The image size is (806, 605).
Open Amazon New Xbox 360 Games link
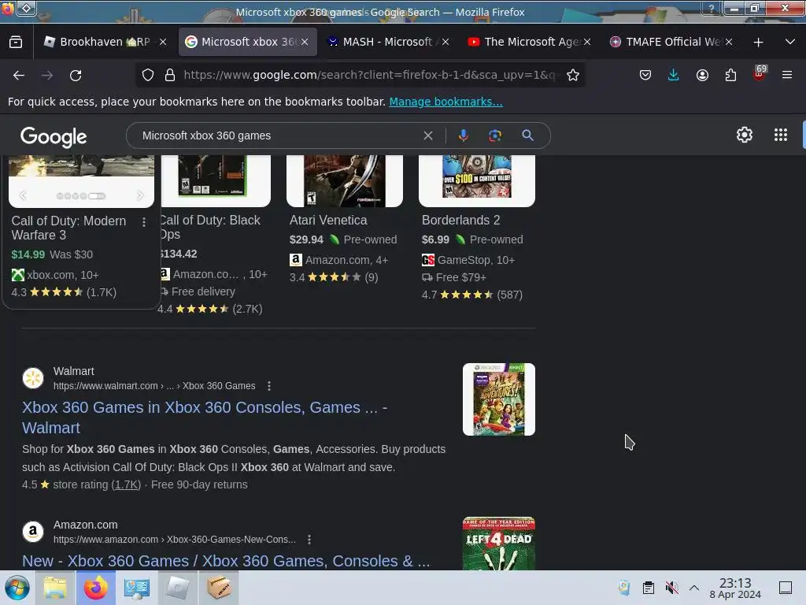(226, 561)
